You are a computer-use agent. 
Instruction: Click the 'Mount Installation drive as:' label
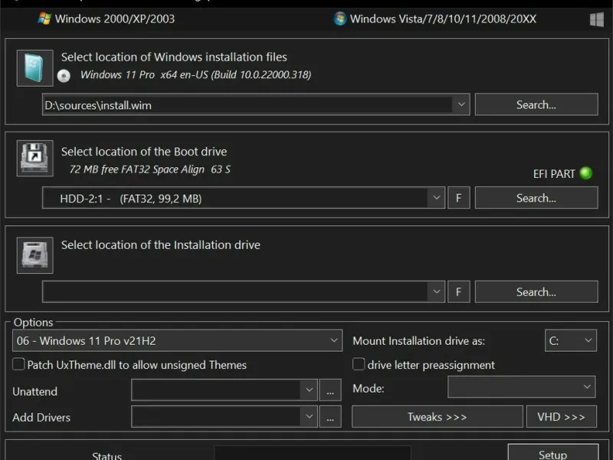(x=418, y=340)
